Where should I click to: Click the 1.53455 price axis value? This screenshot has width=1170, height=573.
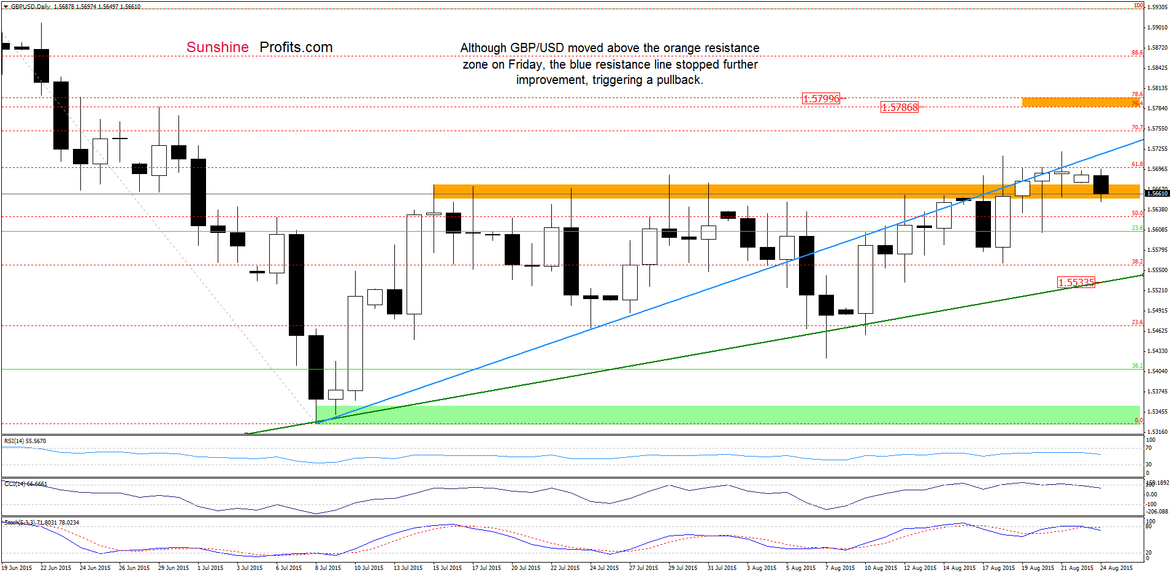[1157, 412]
